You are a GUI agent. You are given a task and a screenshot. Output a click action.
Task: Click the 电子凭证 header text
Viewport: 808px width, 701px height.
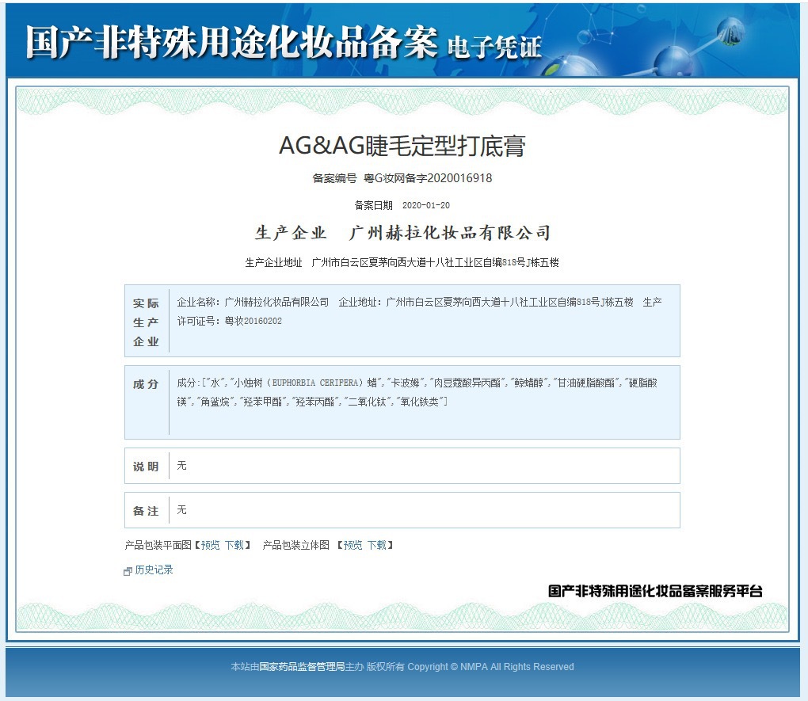(x=494, y=48)
